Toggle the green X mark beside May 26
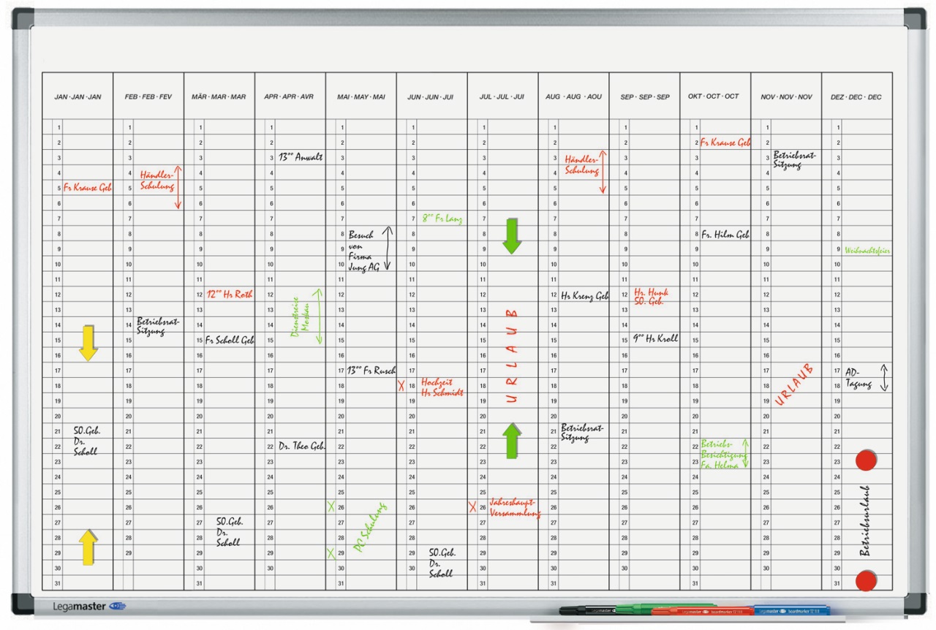The image size is (936, 630). click(x=331, y=506)
